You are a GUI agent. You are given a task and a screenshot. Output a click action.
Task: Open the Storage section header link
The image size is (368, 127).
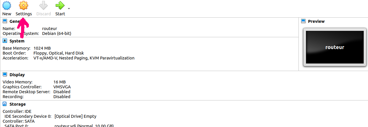[18, 104]
